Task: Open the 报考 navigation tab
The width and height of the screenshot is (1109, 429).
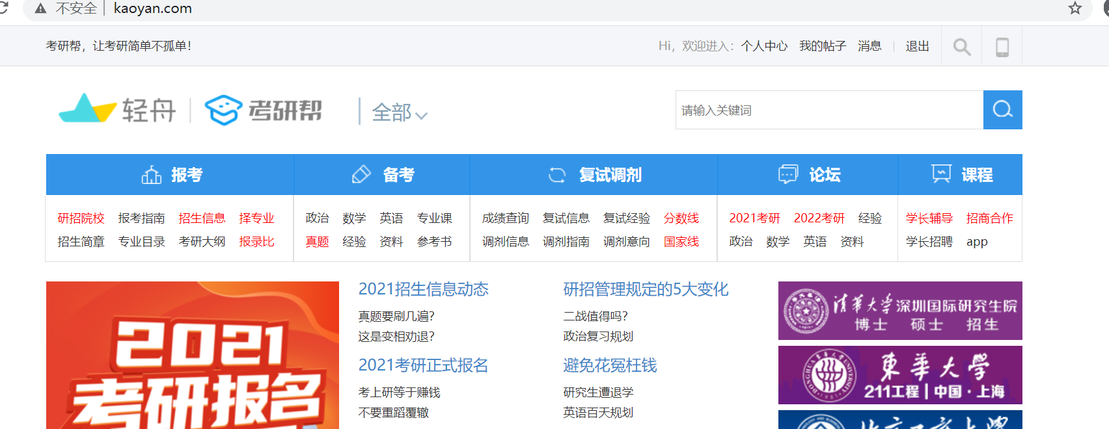Action: click(x=170, y=174)
